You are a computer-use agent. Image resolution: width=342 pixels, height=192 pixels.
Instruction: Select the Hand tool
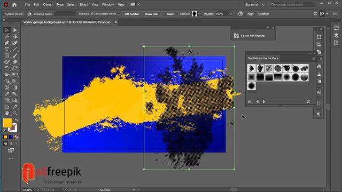coord(7,113)
